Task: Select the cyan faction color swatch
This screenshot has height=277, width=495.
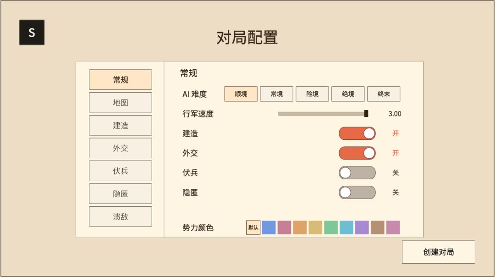Action: point(346,227)
